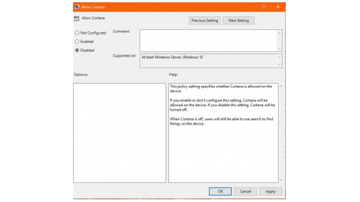The image size is (360, 202).
Task: Cancel the Allow Cortana dialog
Action: [245, 191]
